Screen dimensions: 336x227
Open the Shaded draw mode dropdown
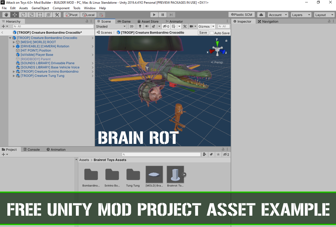[111, 26]
